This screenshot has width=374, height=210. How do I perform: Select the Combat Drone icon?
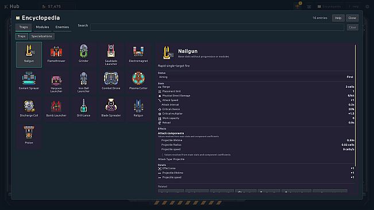[111, 82]
